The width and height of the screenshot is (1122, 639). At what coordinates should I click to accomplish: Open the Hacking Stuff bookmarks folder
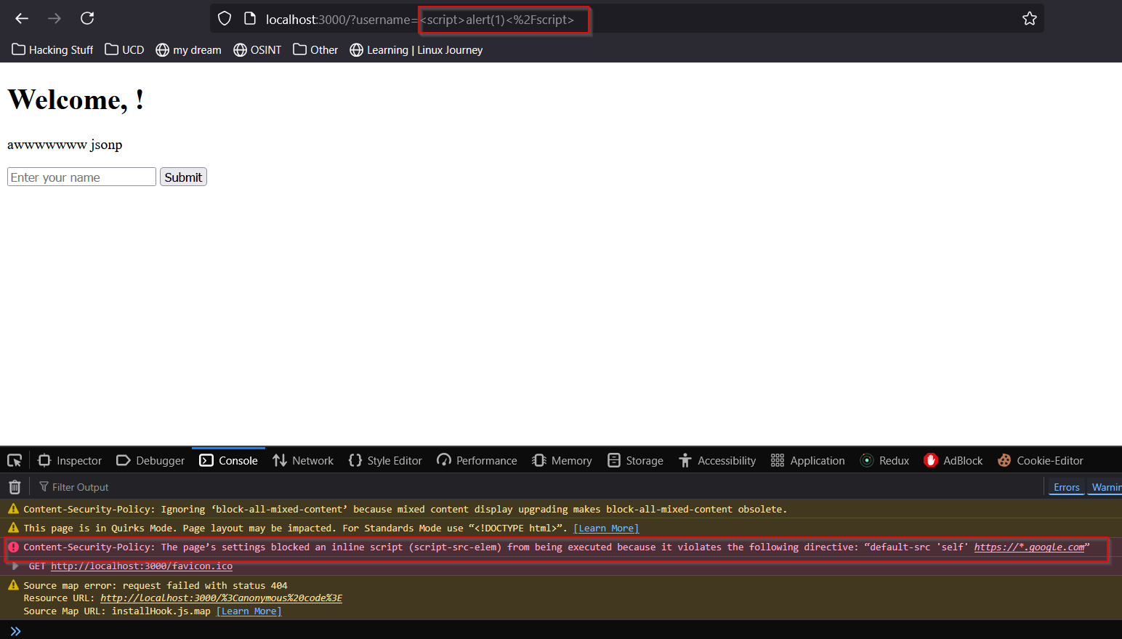coord(52,49)
